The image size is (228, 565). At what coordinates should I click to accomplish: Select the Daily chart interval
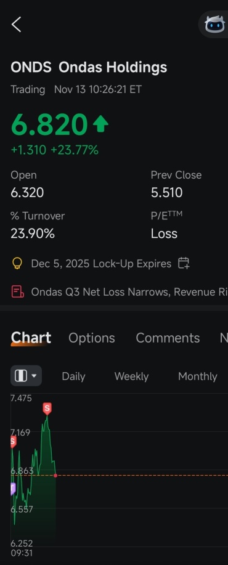click(x=73, y=376)
